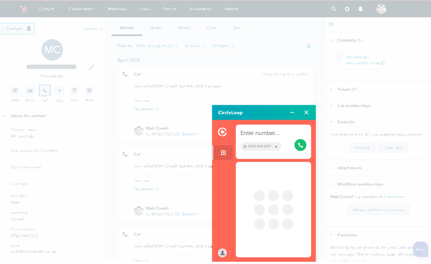The width and height of the screenshot is (431, 264).
Task: View notifications via the bell icon
Action: [x=360, y=8]
